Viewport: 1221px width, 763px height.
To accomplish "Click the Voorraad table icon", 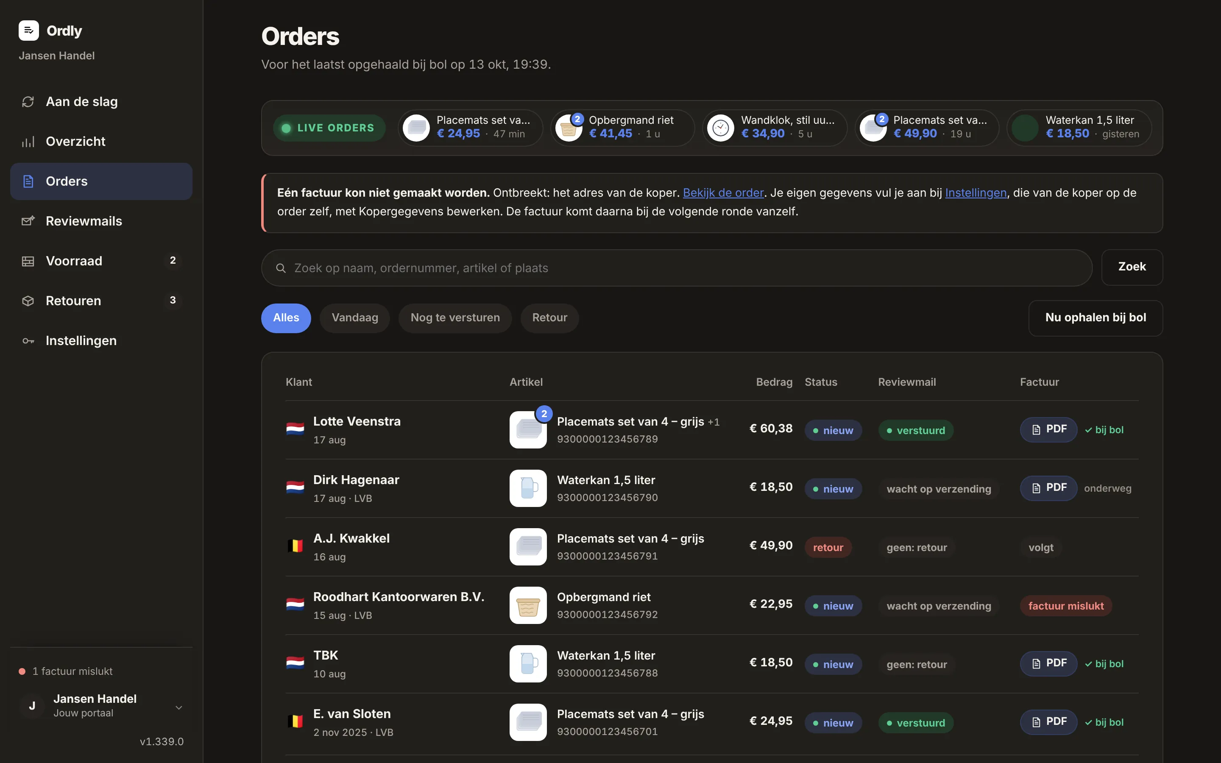I will click(28, 261).
